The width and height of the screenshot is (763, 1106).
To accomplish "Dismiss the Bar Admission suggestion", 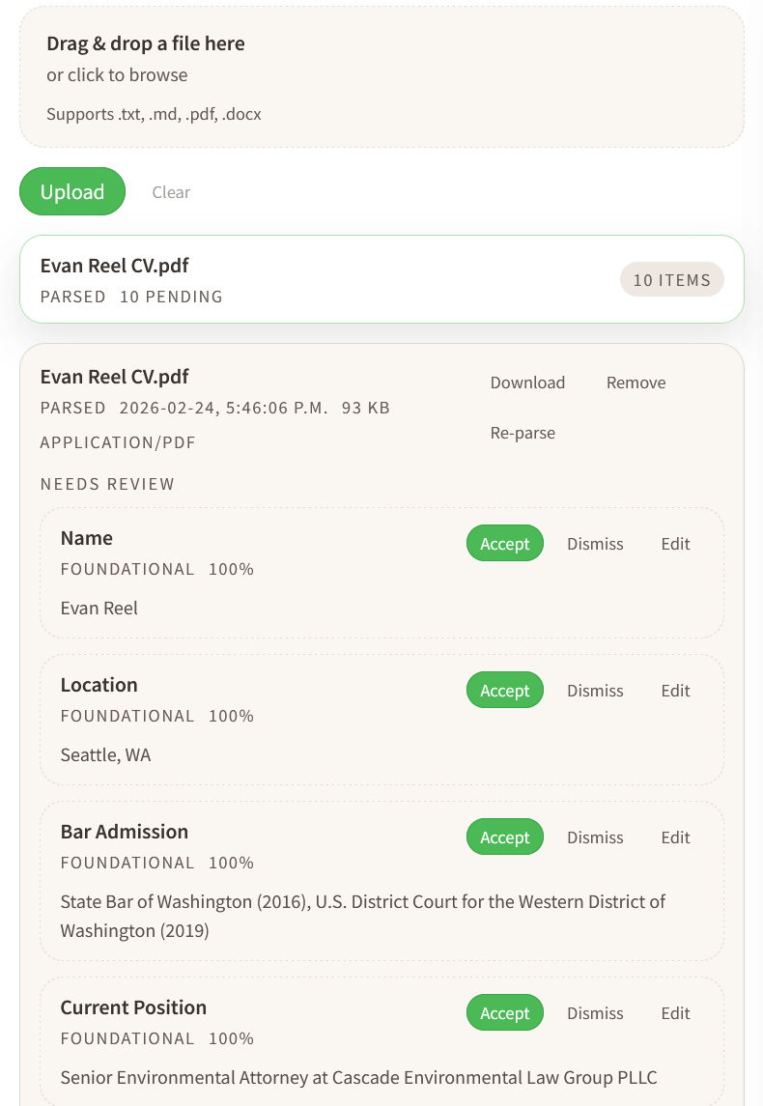I will [594, 837].
